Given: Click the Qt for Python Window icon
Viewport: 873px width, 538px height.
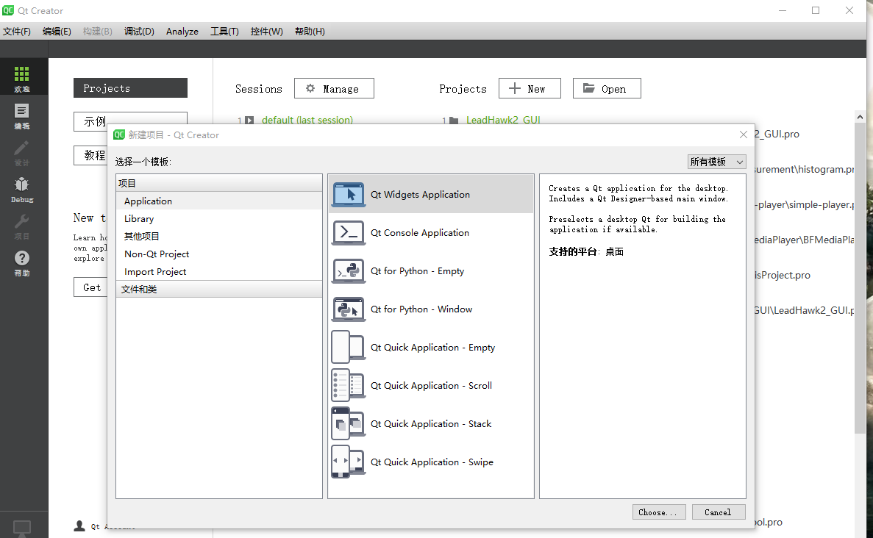Looking at the screenshot, I should point(349,309).
